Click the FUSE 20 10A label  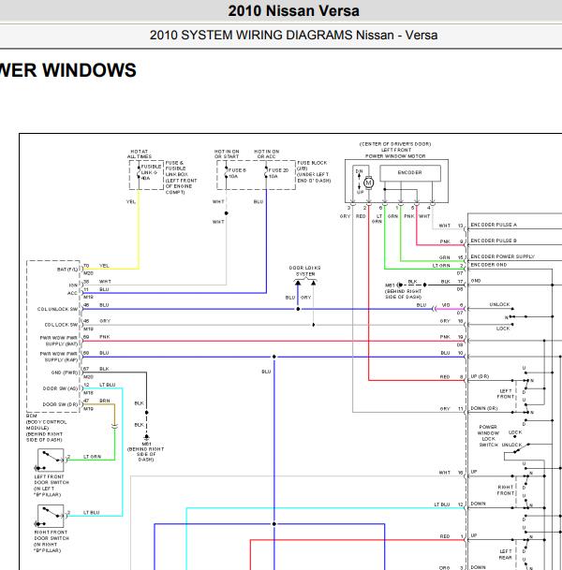point(278,173)
